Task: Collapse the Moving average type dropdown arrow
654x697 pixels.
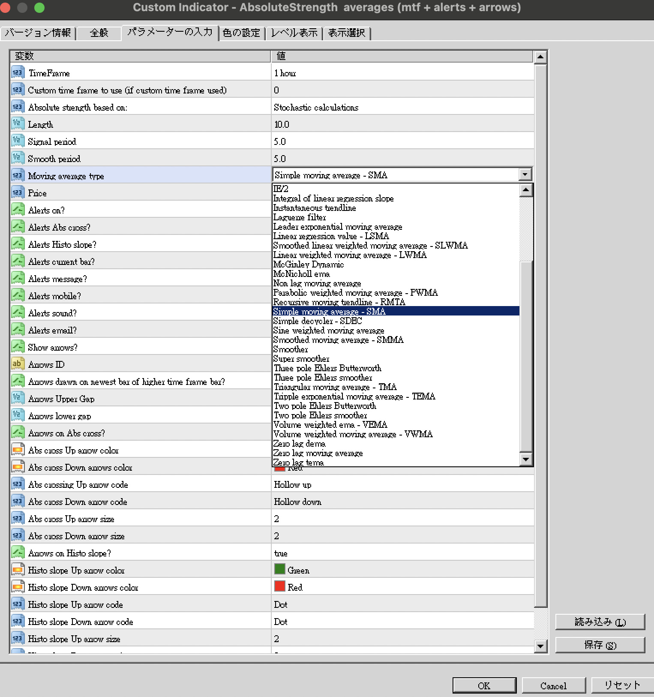Action: pyautogui.click(x=525, y=174)
